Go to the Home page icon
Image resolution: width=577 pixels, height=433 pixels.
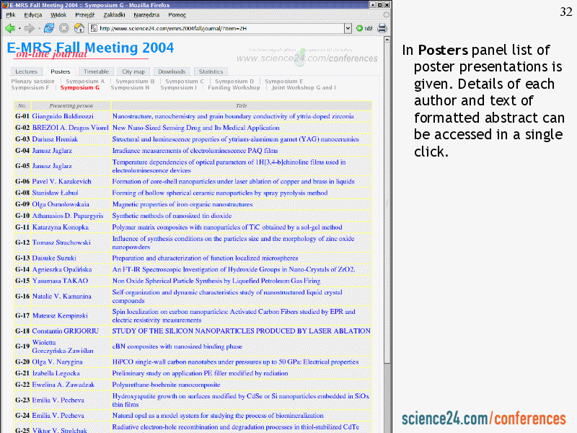(79, 28)
